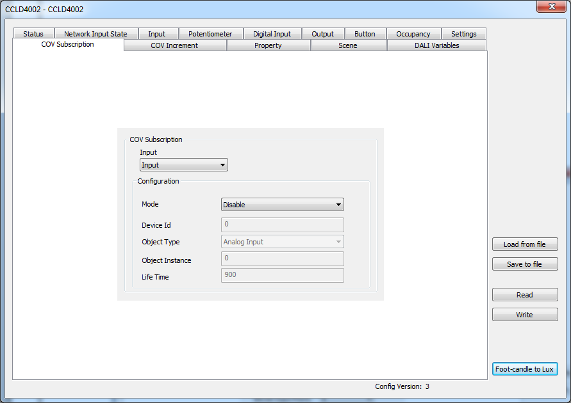Click the Mode label
Screen dimensions: 571x403
150,204
